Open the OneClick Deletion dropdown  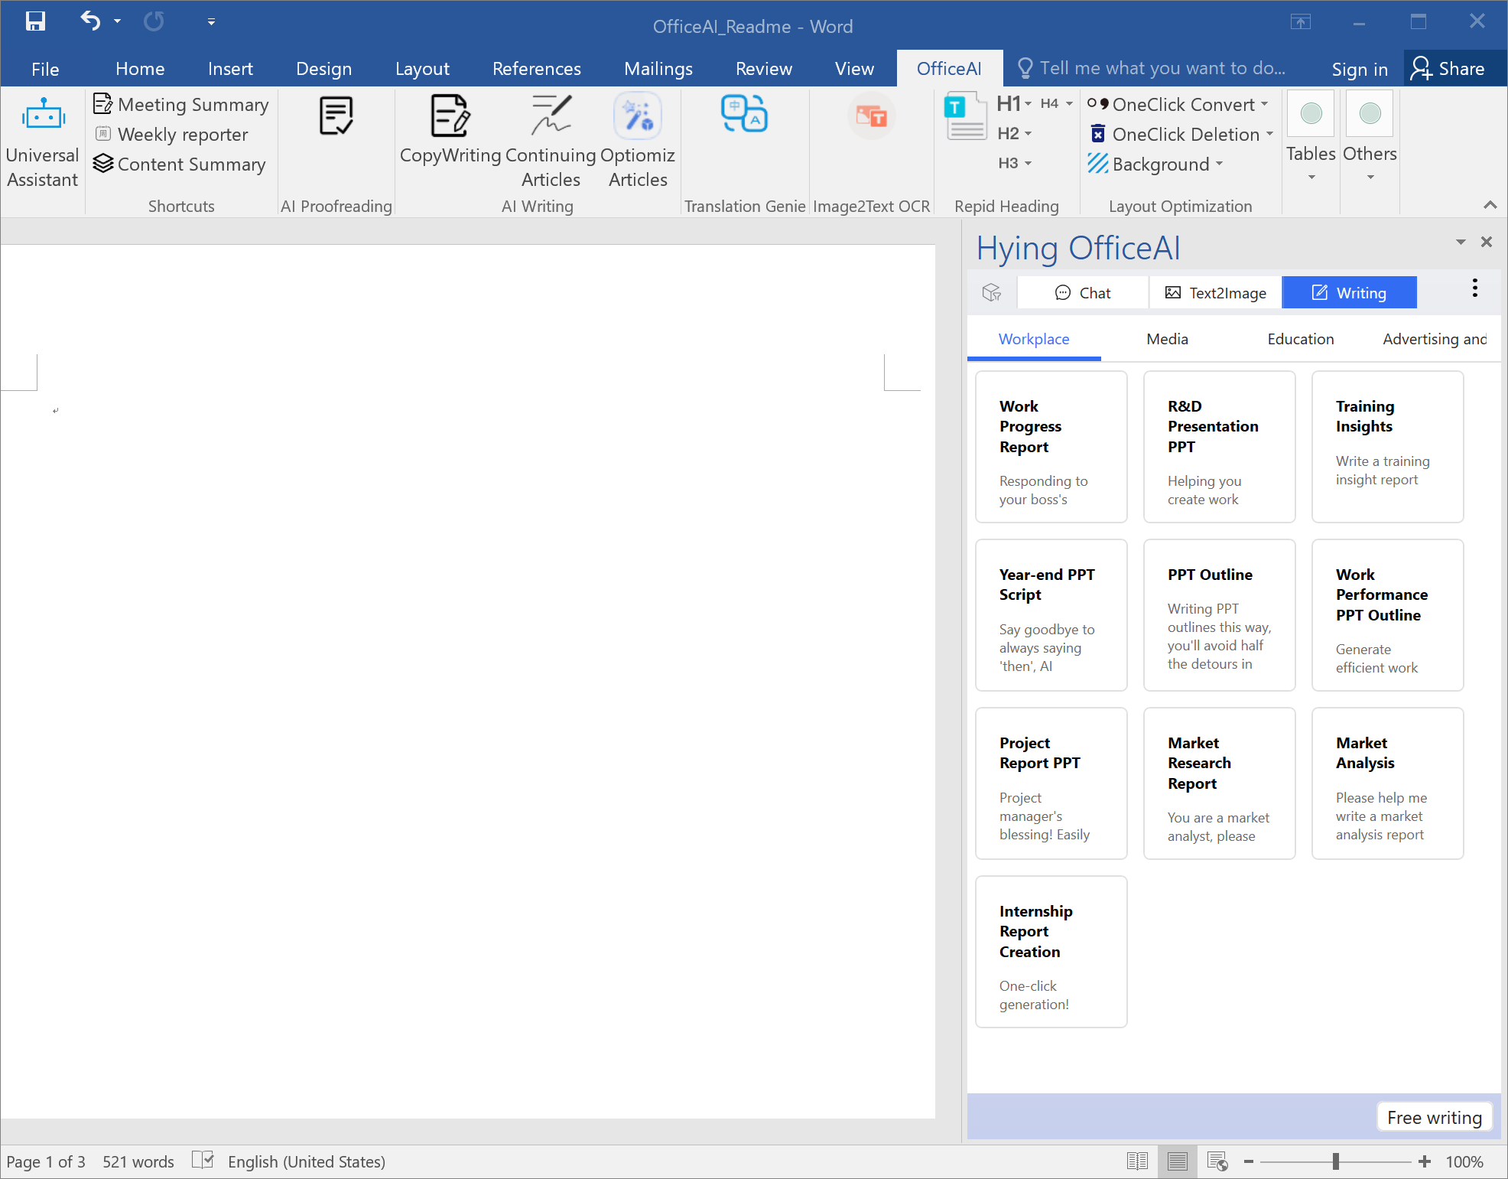click(x=1270, y=134)
